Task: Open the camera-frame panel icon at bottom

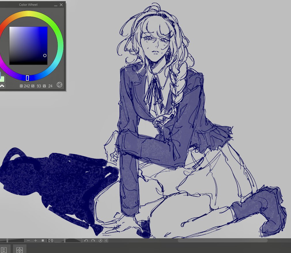Action: pyautogui.click(x=20, y=250)
